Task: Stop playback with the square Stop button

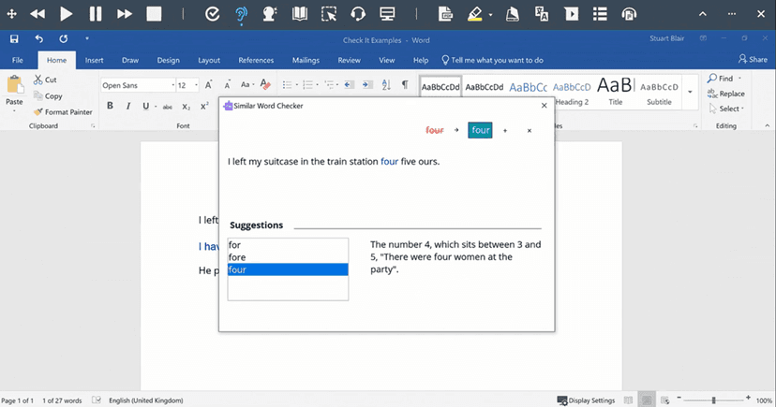Action: point(154,14)
